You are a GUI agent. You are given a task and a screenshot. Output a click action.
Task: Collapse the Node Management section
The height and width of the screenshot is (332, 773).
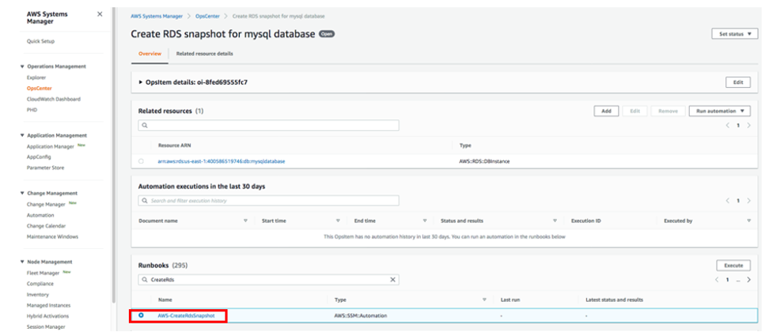tap(21, 262)
